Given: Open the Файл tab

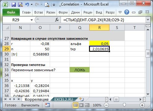Looking at the screenshot, I should coord(11,12).
